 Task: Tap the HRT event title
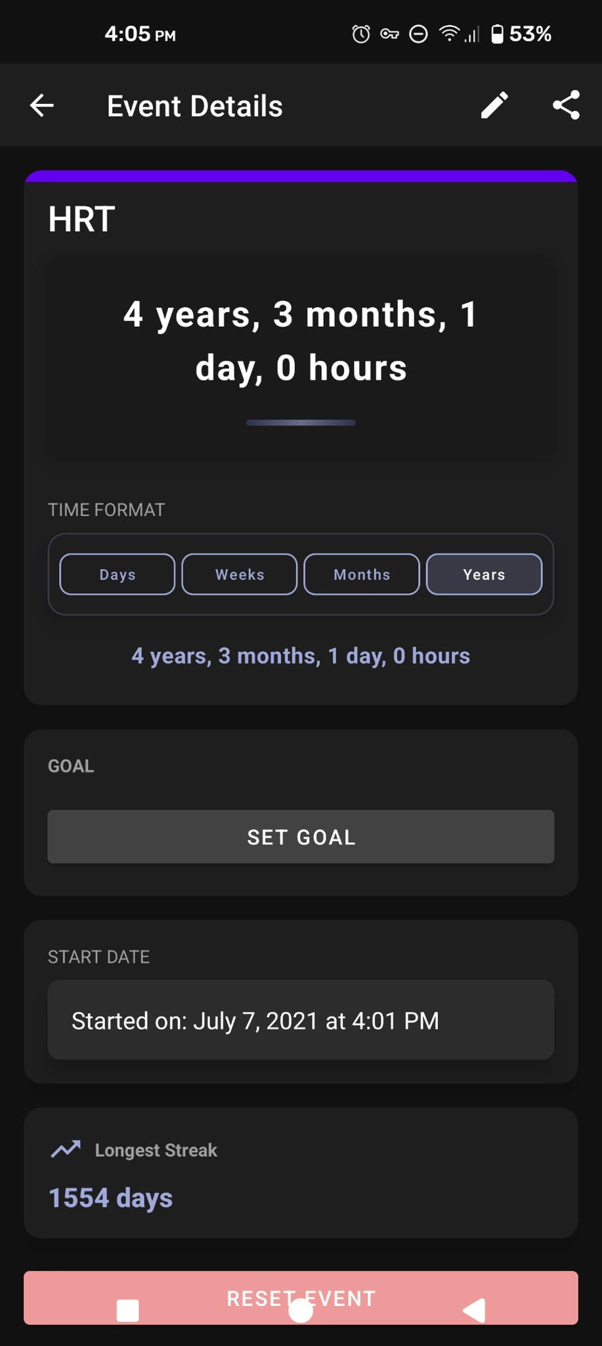[81, 220]
